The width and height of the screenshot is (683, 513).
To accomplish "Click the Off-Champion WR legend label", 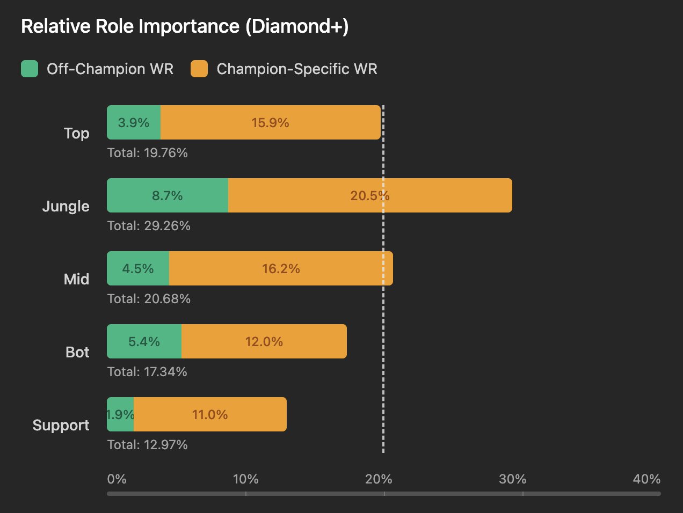I will [x=110, y=69].
